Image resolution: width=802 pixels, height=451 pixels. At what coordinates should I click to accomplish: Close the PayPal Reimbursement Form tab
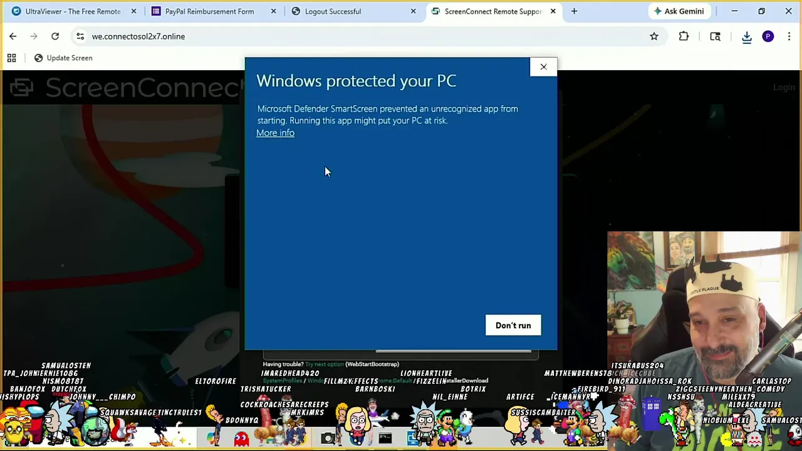273,11
